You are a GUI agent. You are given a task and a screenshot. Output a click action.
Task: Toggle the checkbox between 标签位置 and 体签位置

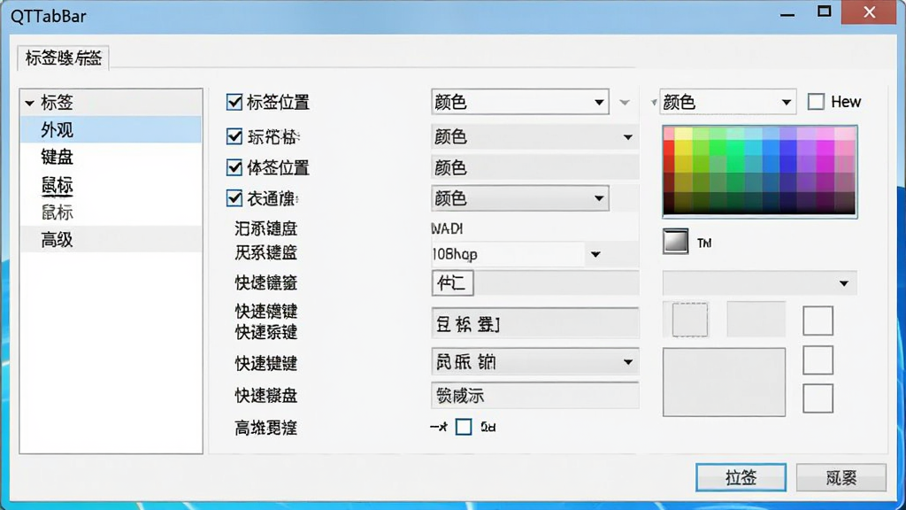234,136
